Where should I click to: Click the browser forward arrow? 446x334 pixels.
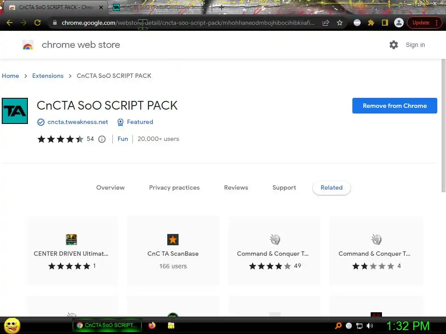coord(24,23)
